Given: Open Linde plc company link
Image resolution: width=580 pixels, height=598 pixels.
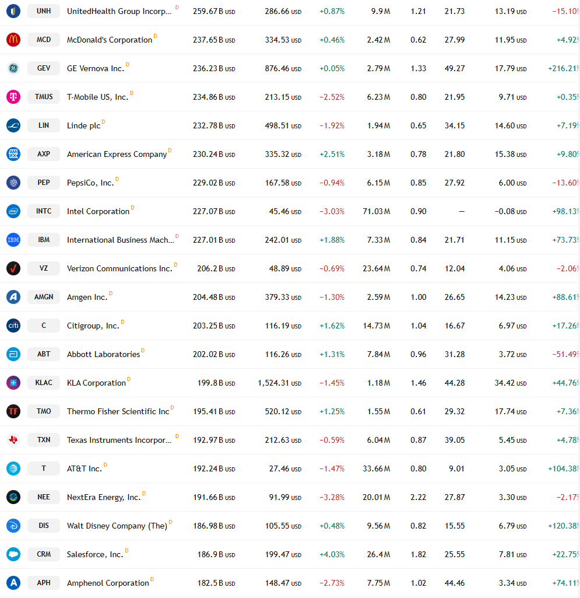Looking at the screenshot, I should pos(84,126).
